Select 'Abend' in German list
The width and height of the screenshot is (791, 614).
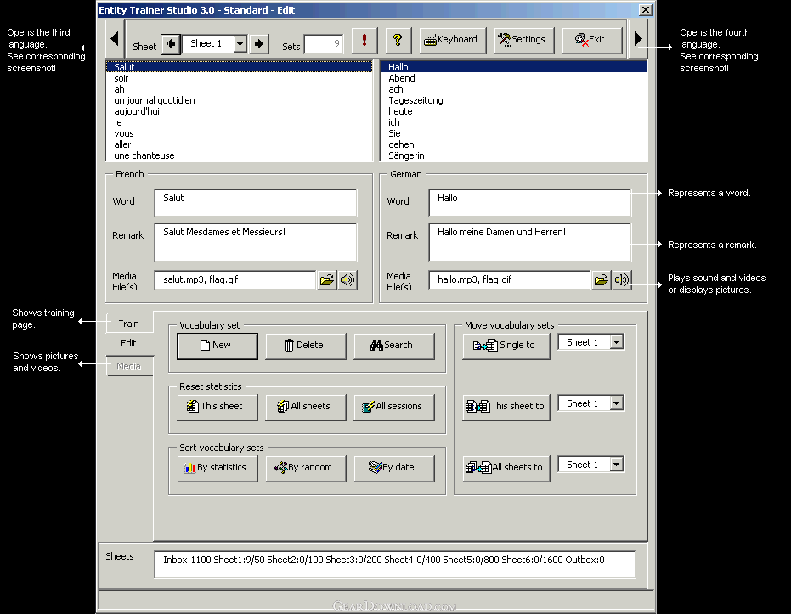click(513, 78)
